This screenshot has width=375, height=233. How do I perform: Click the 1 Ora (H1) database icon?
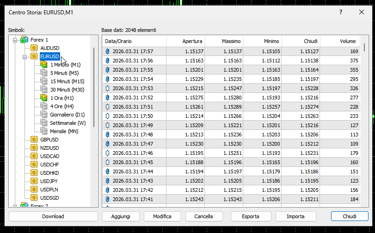click(43, 98)
